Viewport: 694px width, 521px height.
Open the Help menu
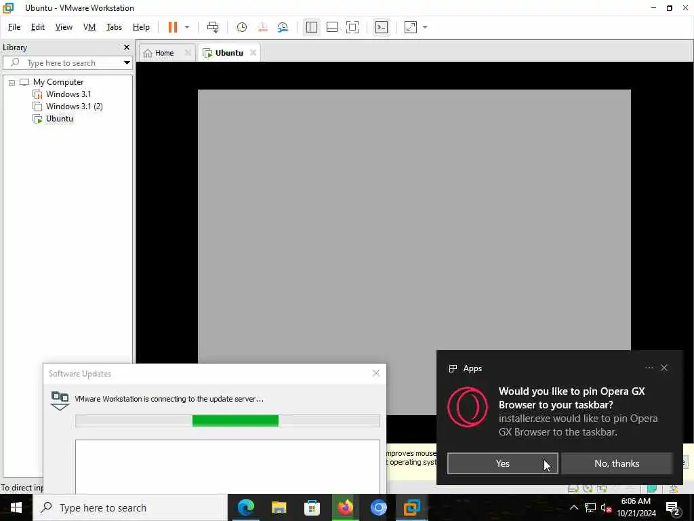(x=141, y=27)
